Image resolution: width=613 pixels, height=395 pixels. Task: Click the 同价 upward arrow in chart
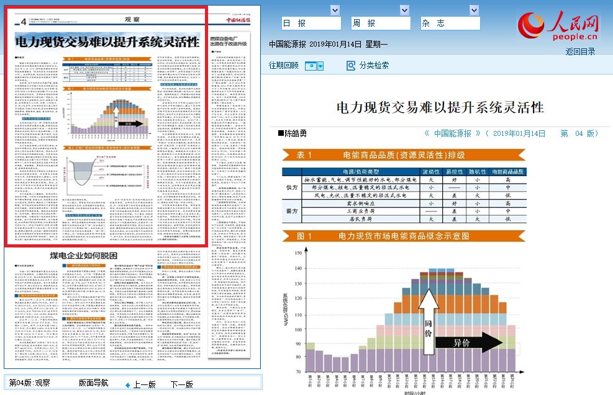click(429, 321)
